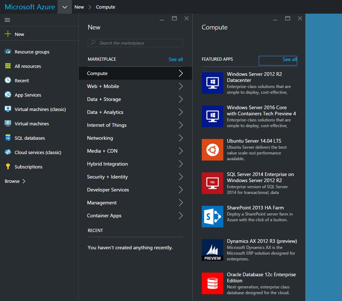Image resolution: width=342 pixels, height=301 pixels.
Task: Expand the Web + Mobile chevron
Action: [181, 86]
